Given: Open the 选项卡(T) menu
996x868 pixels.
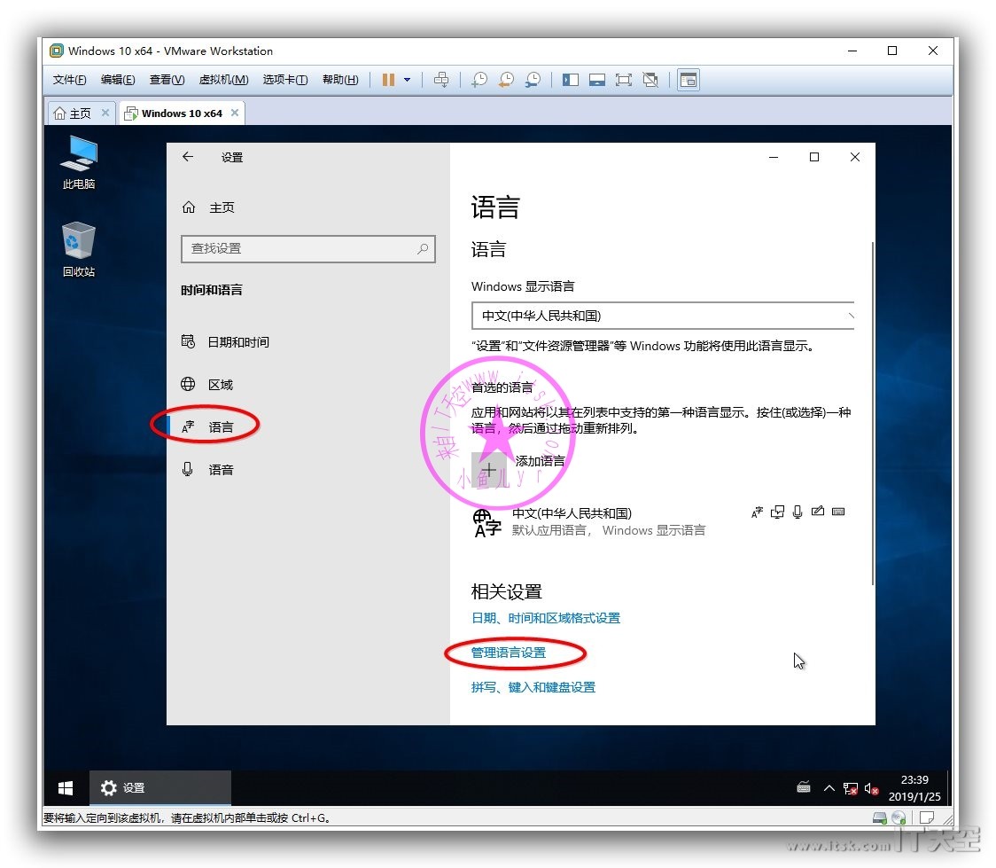Looking at the screenshot, I should [x=285, y=80].
